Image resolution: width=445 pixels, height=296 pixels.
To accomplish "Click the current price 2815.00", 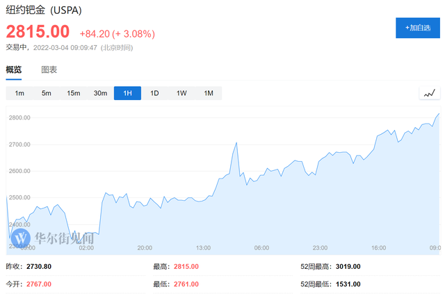I will tap(38, 32).
